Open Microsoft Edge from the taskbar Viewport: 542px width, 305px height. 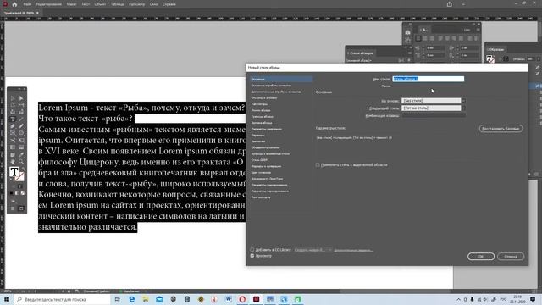pos(132,299)
